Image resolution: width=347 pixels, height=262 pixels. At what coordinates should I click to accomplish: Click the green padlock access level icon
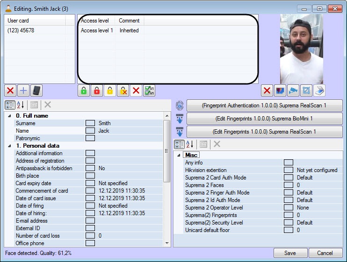83,90
